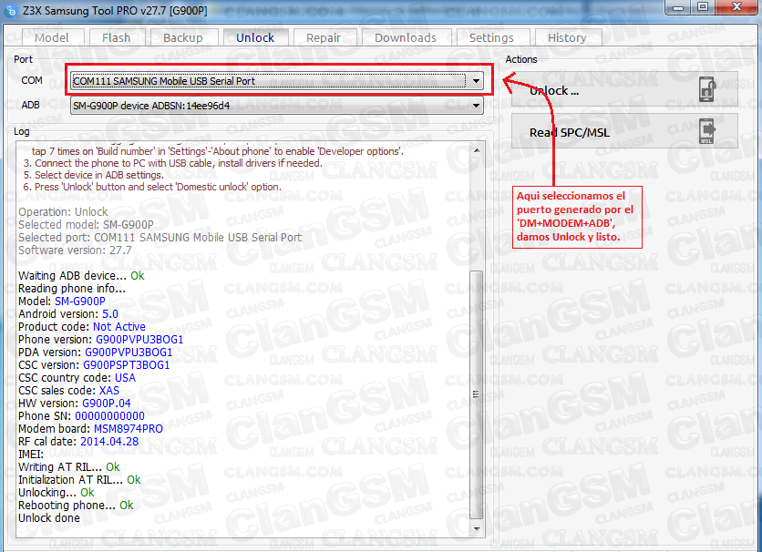Viewport: 762px width, 552px height.
Task: Minimize the Z3X Samsung Tool window
Action: point(678,7)
